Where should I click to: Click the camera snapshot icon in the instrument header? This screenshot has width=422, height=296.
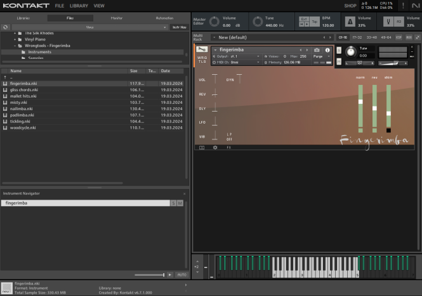317,50
